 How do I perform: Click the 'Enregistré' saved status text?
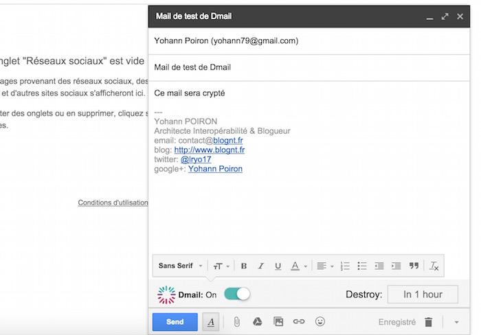397,322
